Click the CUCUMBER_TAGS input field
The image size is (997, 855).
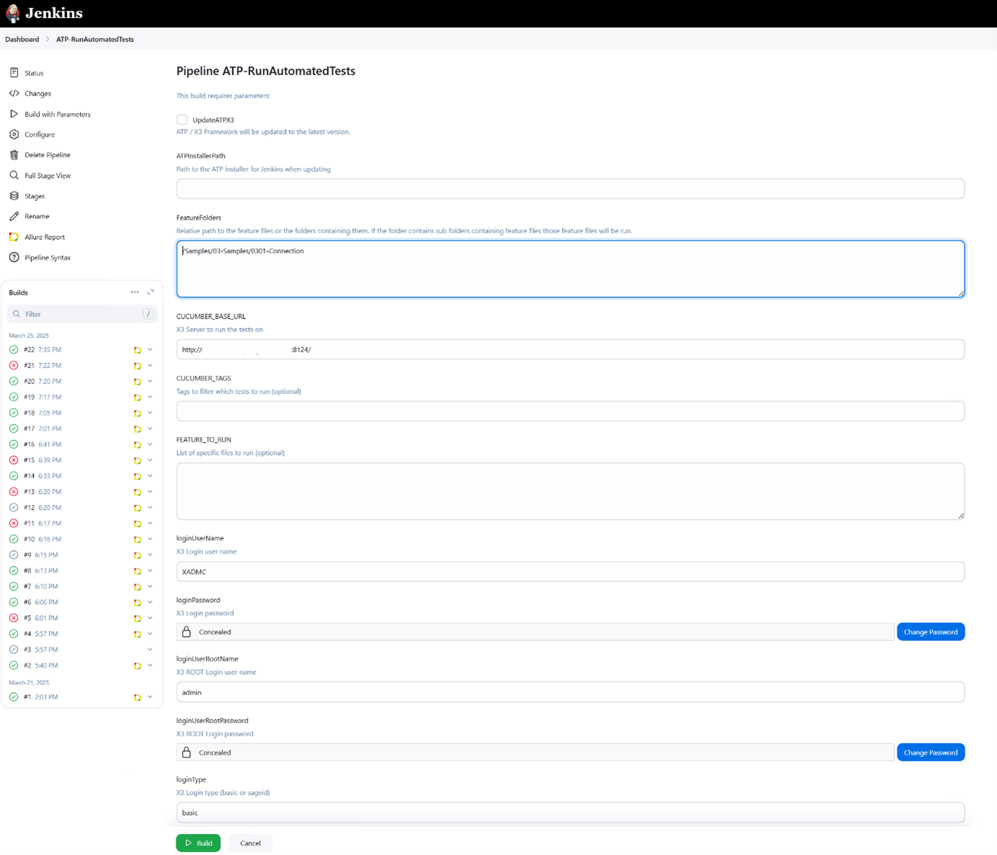click(570, 411)
